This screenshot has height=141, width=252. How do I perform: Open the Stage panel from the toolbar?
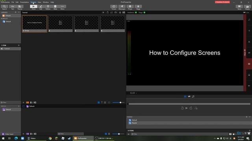click(x=138, y=7)
